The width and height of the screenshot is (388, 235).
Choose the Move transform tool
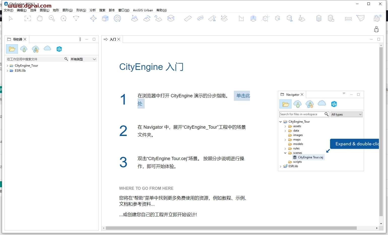click(x=93, y=18)
